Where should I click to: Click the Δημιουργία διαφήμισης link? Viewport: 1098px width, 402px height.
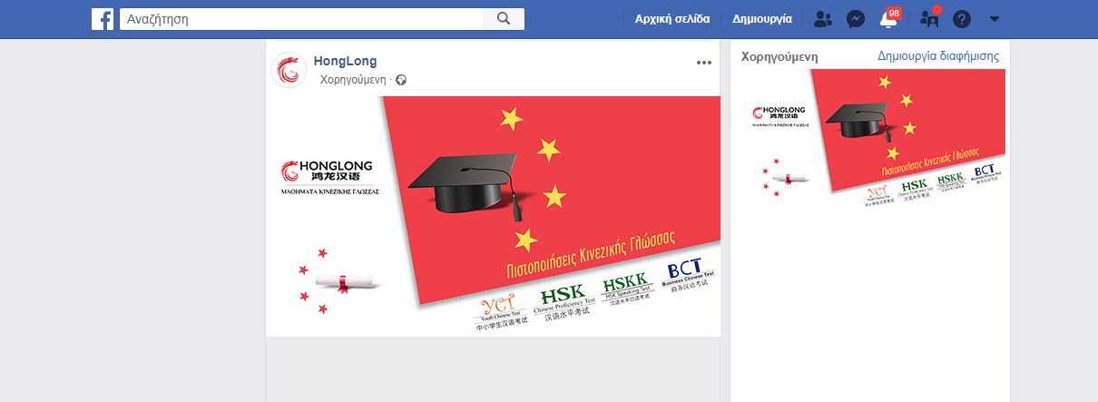click(938, 55)
